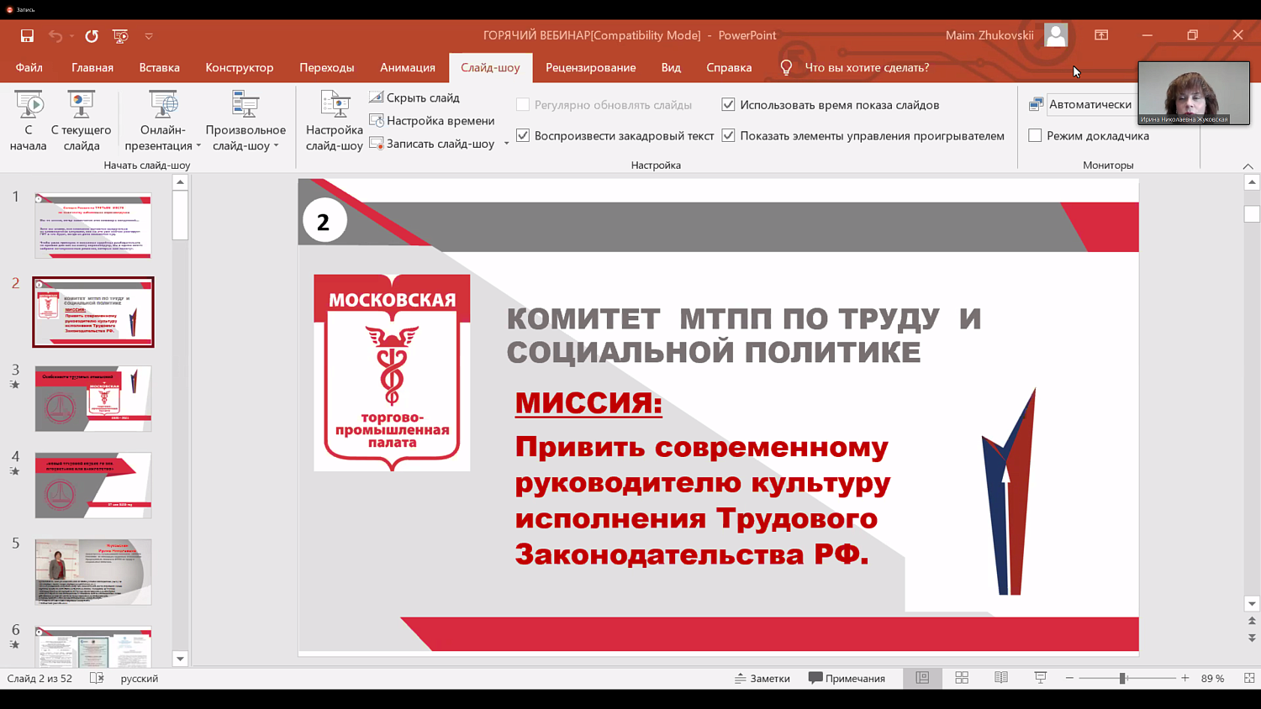Repeat the last action with redo icon

pyautogui.click(x=92, y=35)
